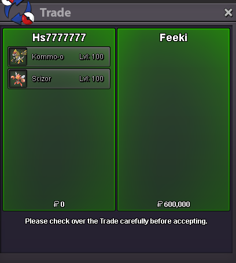
Task: Click the Scizor sprite thumbnail
Action: [x=18, y=79]
